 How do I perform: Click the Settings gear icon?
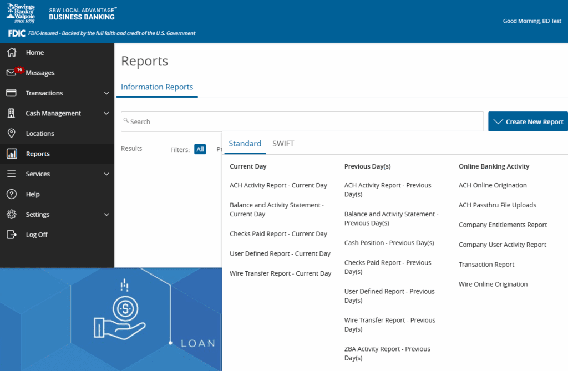pyautogui.click(x=11, y=215)
